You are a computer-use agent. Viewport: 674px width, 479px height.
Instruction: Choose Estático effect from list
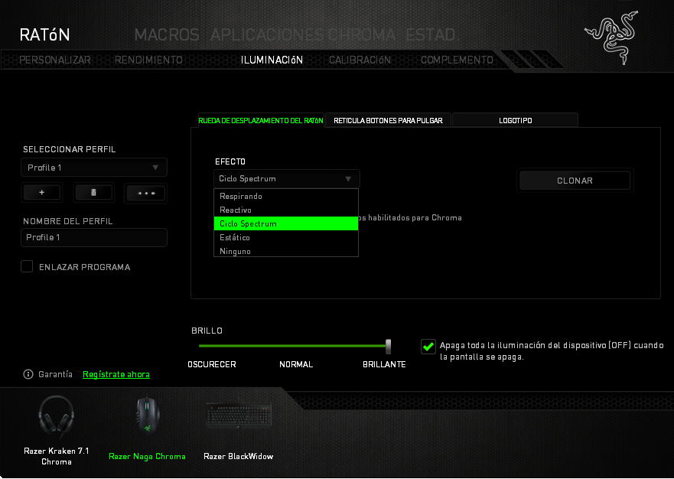[286, 237]
